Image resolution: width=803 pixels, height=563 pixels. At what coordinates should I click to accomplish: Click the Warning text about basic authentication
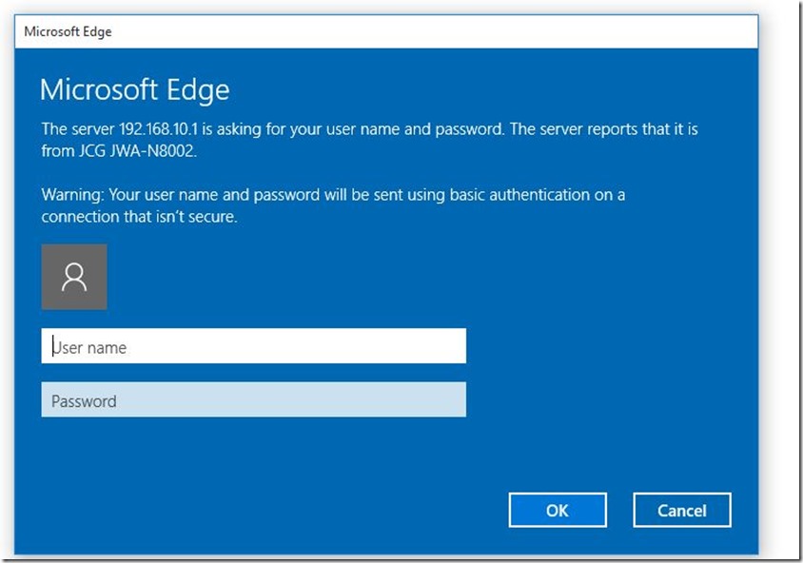click(x=333, y=195)
